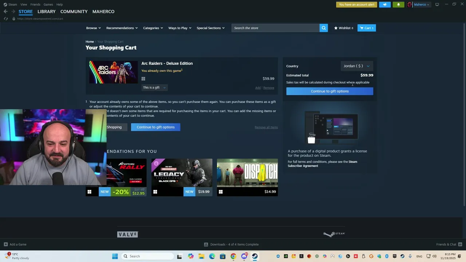Click the Home breadcrumb link
This screenshot has height=262, width=466.
(90, 42)
